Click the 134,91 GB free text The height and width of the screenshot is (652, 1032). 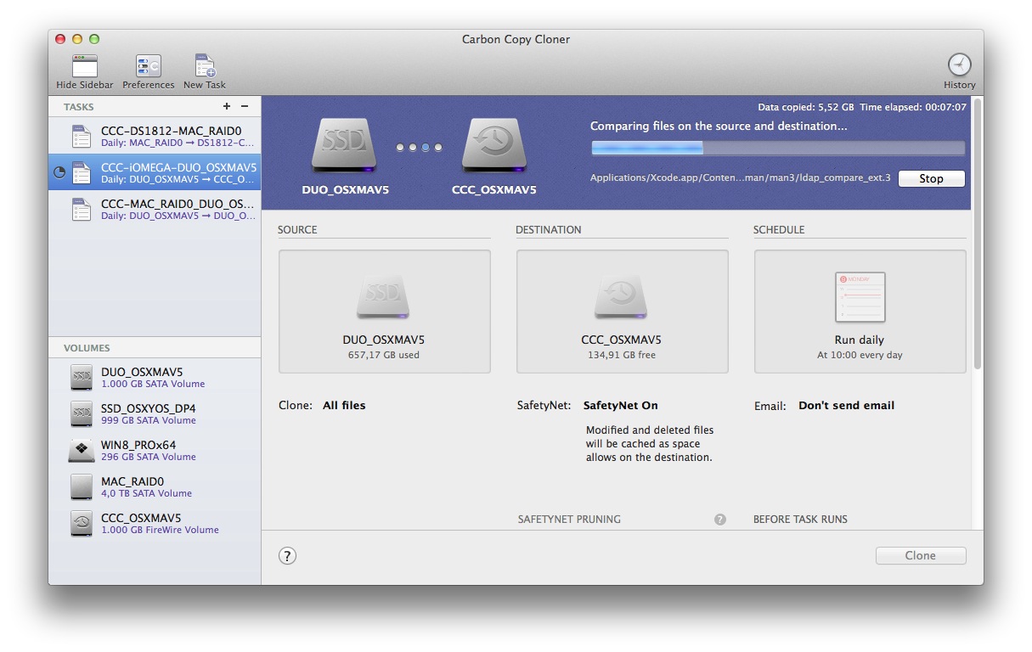[x=622, y=355]
